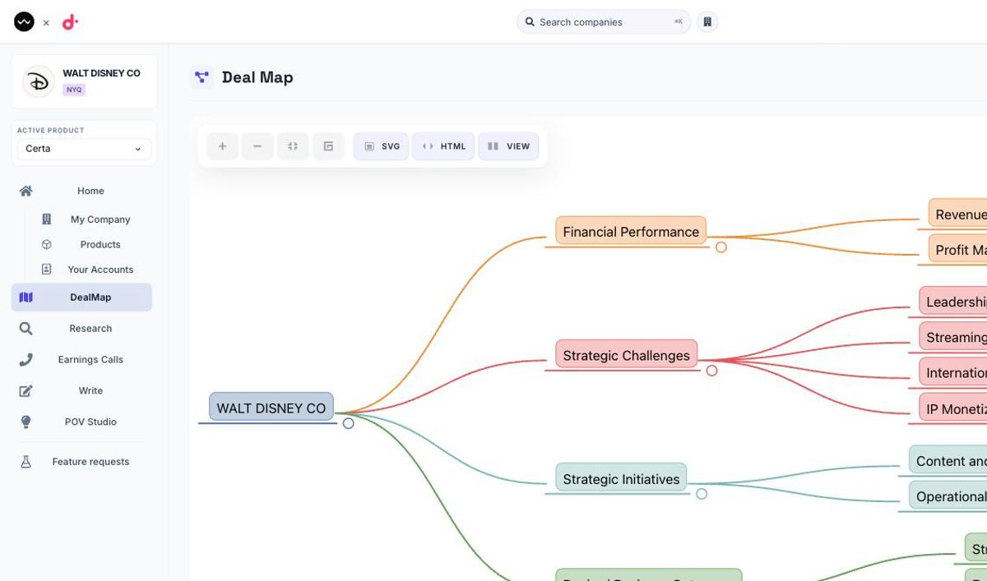The image size is (987, 581).
Task: Click the building icon beside search
Action: point(707,22)
